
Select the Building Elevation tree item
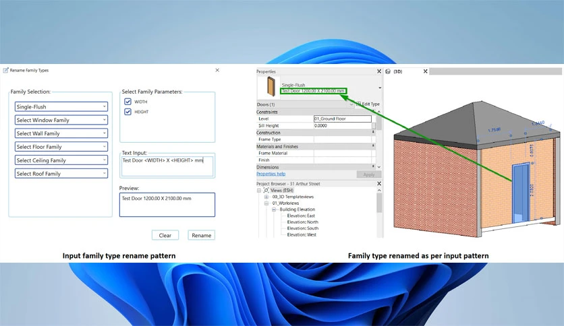[297, 209]
